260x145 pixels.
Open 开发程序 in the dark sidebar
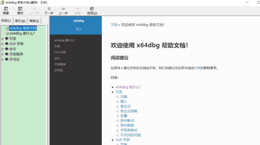[x=60, y=64]
